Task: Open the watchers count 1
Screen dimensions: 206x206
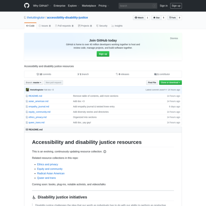Action: click(x=147, y=18)
